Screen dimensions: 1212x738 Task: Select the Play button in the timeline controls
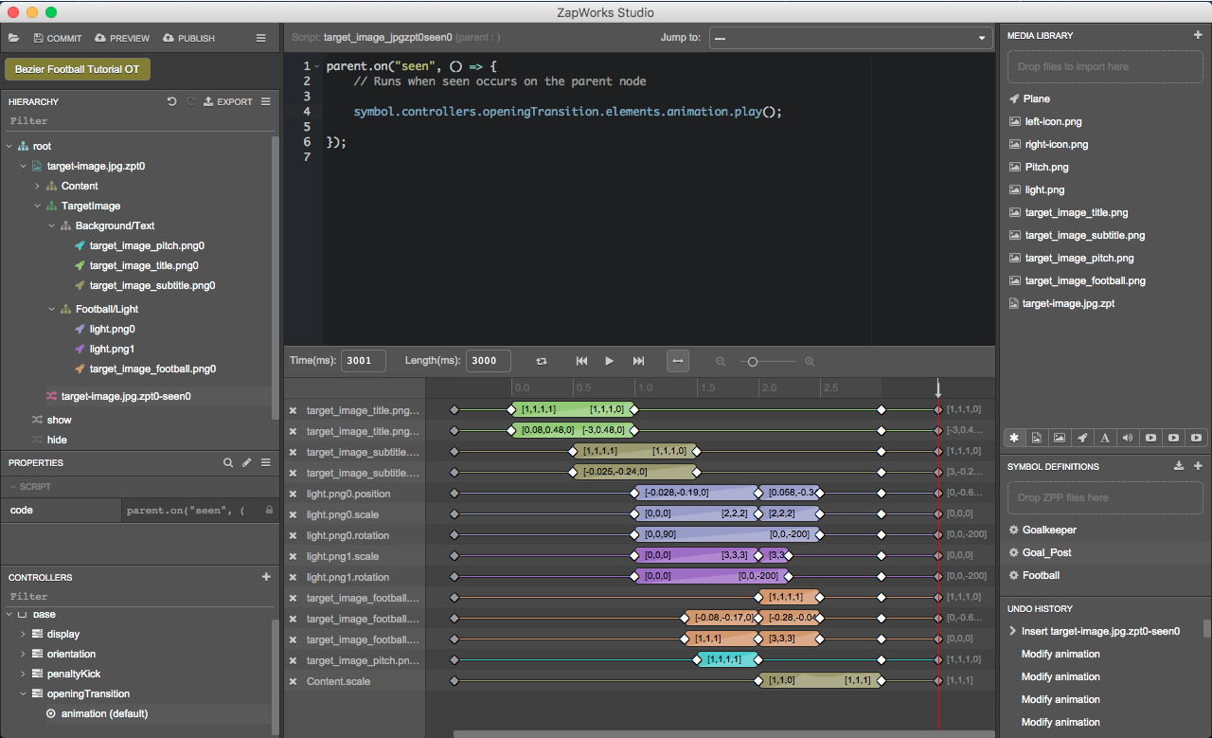609,361
